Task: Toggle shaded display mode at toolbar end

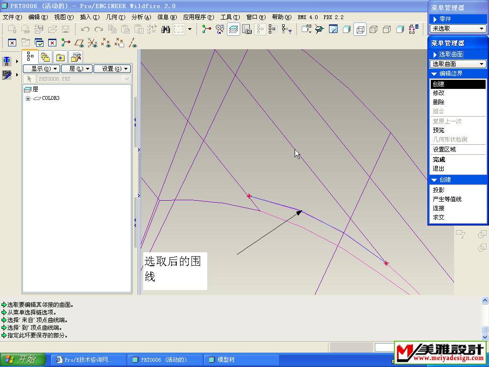Action: tap(400, 29)
